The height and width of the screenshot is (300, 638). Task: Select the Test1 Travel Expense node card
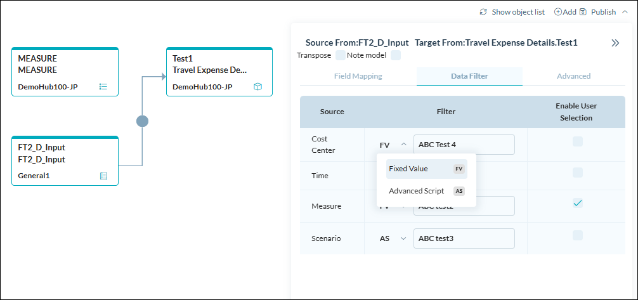point(219,72)
